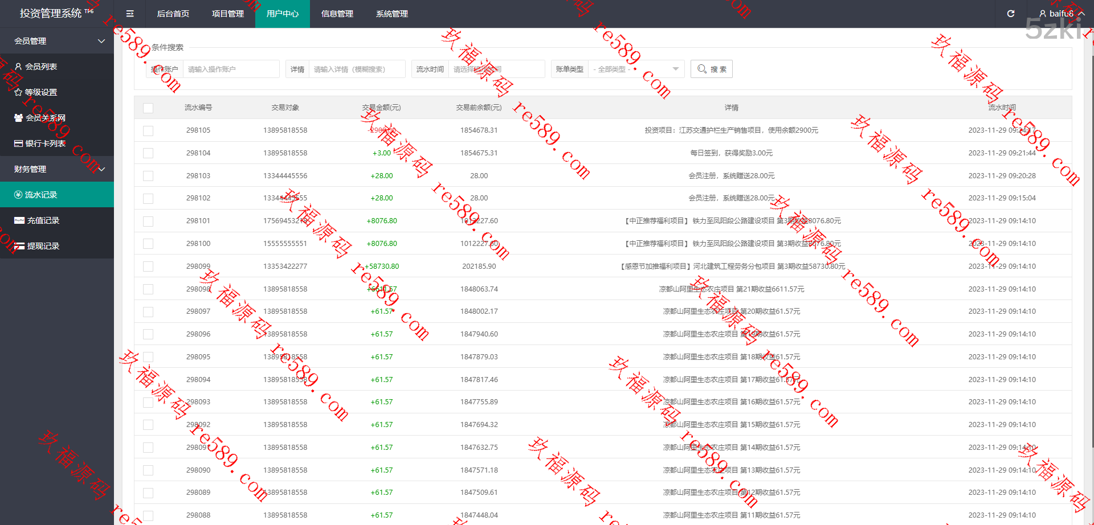Screen dimensions: 1094x525
Task: Toggle the select-all checkbox in table header
Action: click(x=148, y=108)
